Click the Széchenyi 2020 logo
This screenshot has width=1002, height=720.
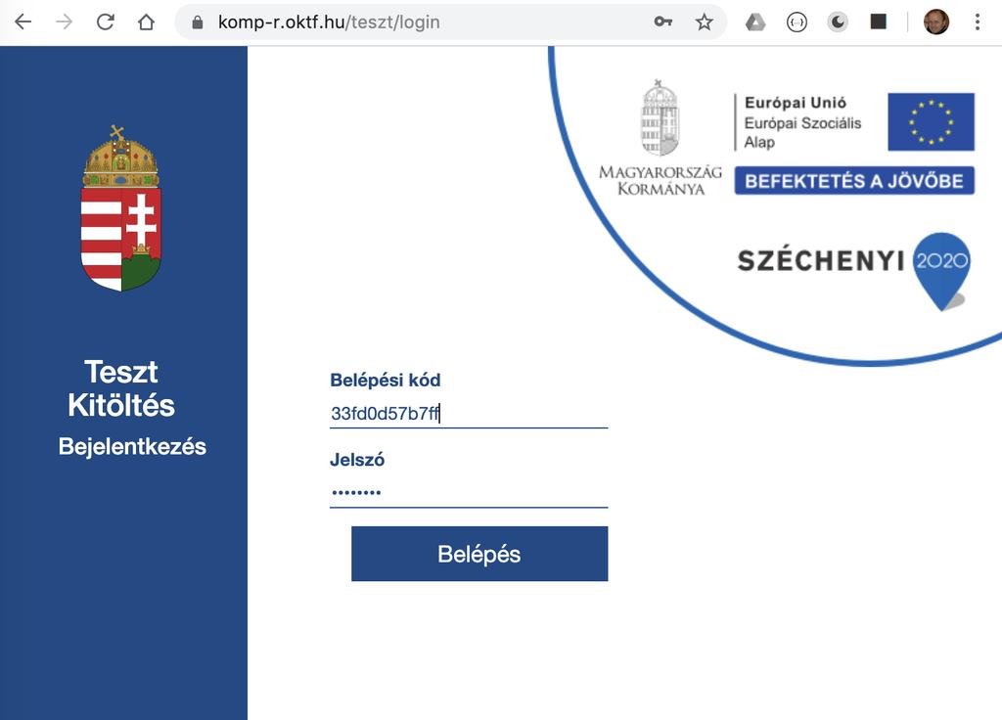(853, 271)
